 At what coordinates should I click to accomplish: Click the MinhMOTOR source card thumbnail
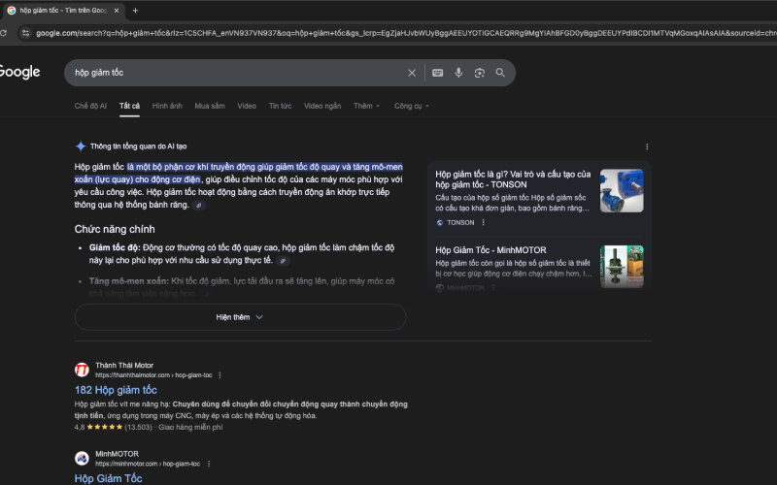point(622,266)
